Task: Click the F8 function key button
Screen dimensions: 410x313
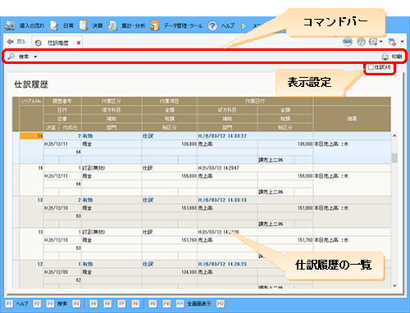Action: (x=135, y=304)
